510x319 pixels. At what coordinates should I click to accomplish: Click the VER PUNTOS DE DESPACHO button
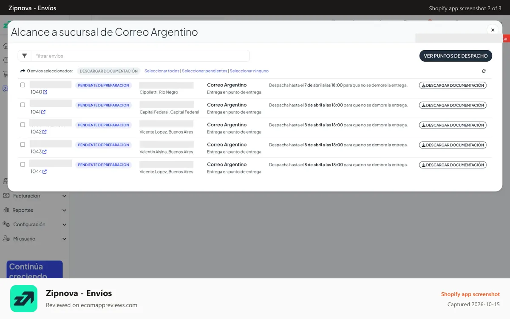click(456, 56)
